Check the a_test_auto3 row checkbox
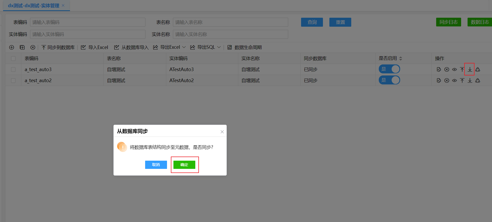 pos(13,70)
